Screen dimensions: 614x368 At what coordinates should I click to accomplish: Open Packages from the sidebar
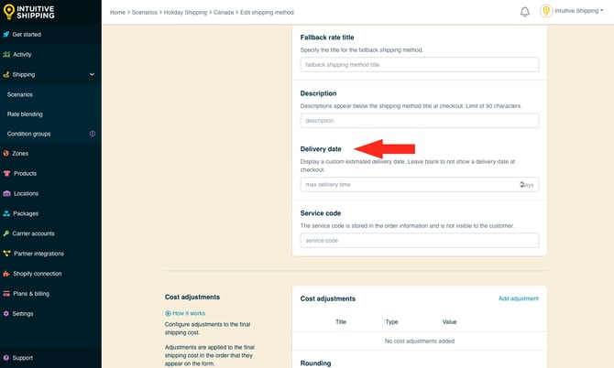coord(26,213)
